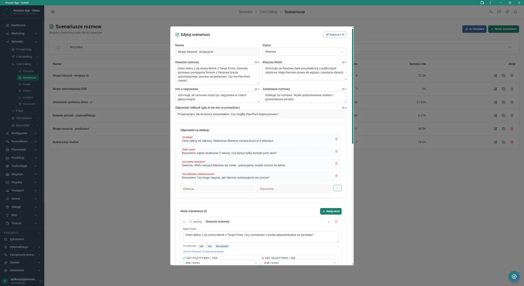Screen dimensions: 524x286
Task: Delete the Otwarcie rozmowy node
Action: 336,222
